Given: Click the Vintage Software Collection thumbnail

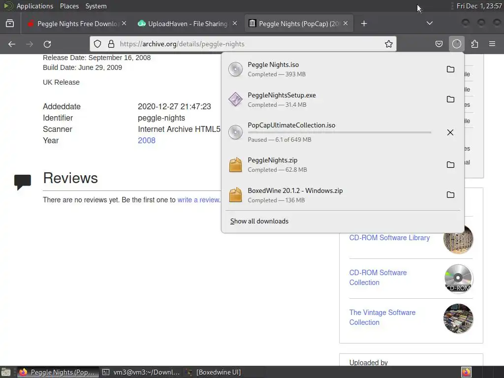Looking at the screenshot, I should click(x=458, y=318).
